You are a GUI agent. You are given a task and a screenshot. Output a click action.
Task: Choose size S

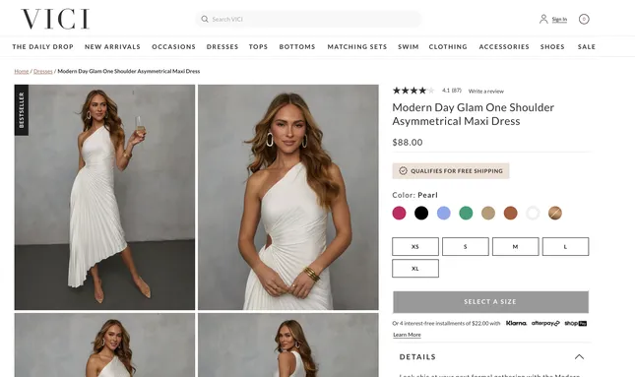[x=466, y=247]
